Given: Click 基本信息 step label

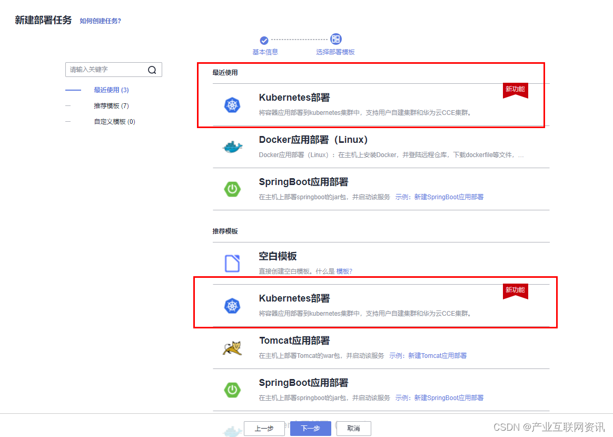Looking at the screenshot, I should click(265, 52).
